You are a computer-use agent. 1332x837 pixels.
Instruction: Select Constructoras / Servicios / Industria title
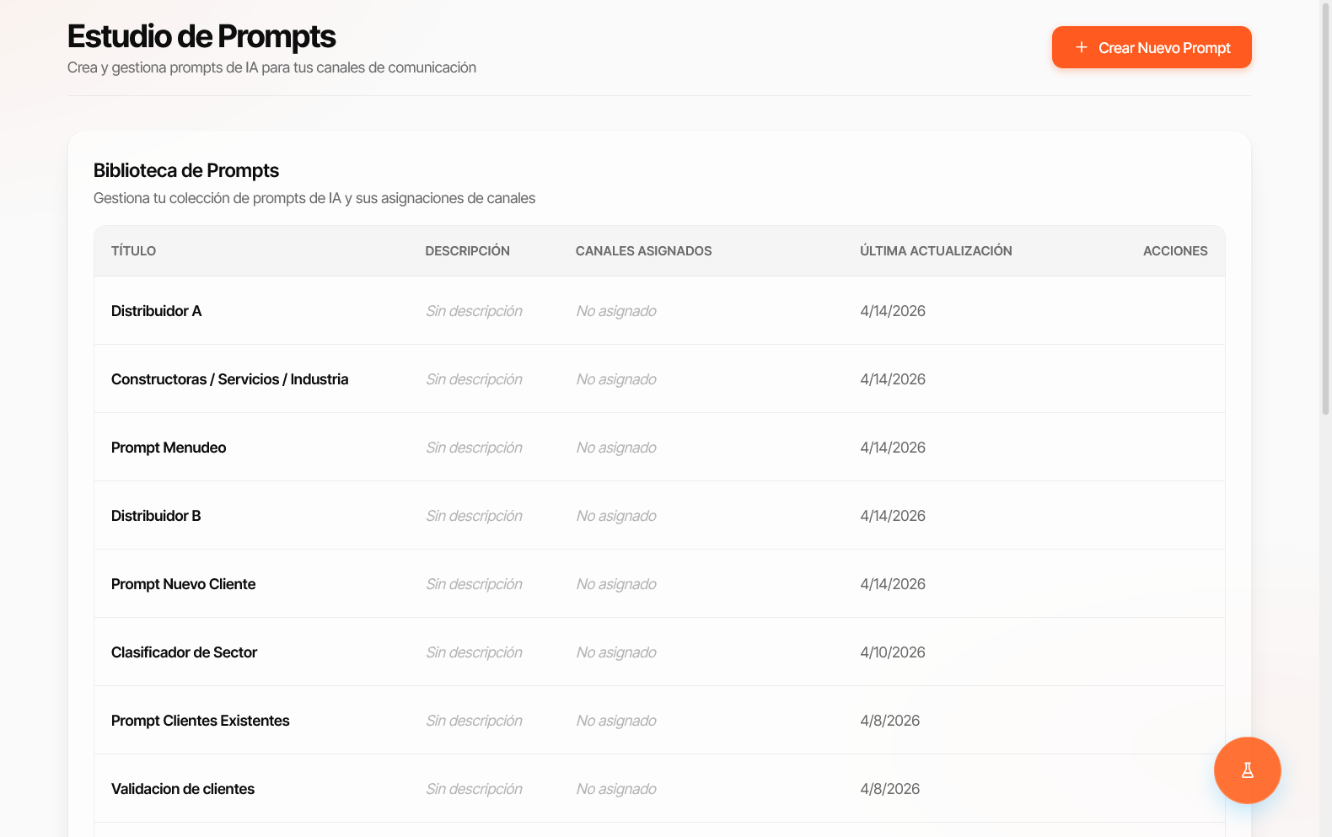click(229, 379)
